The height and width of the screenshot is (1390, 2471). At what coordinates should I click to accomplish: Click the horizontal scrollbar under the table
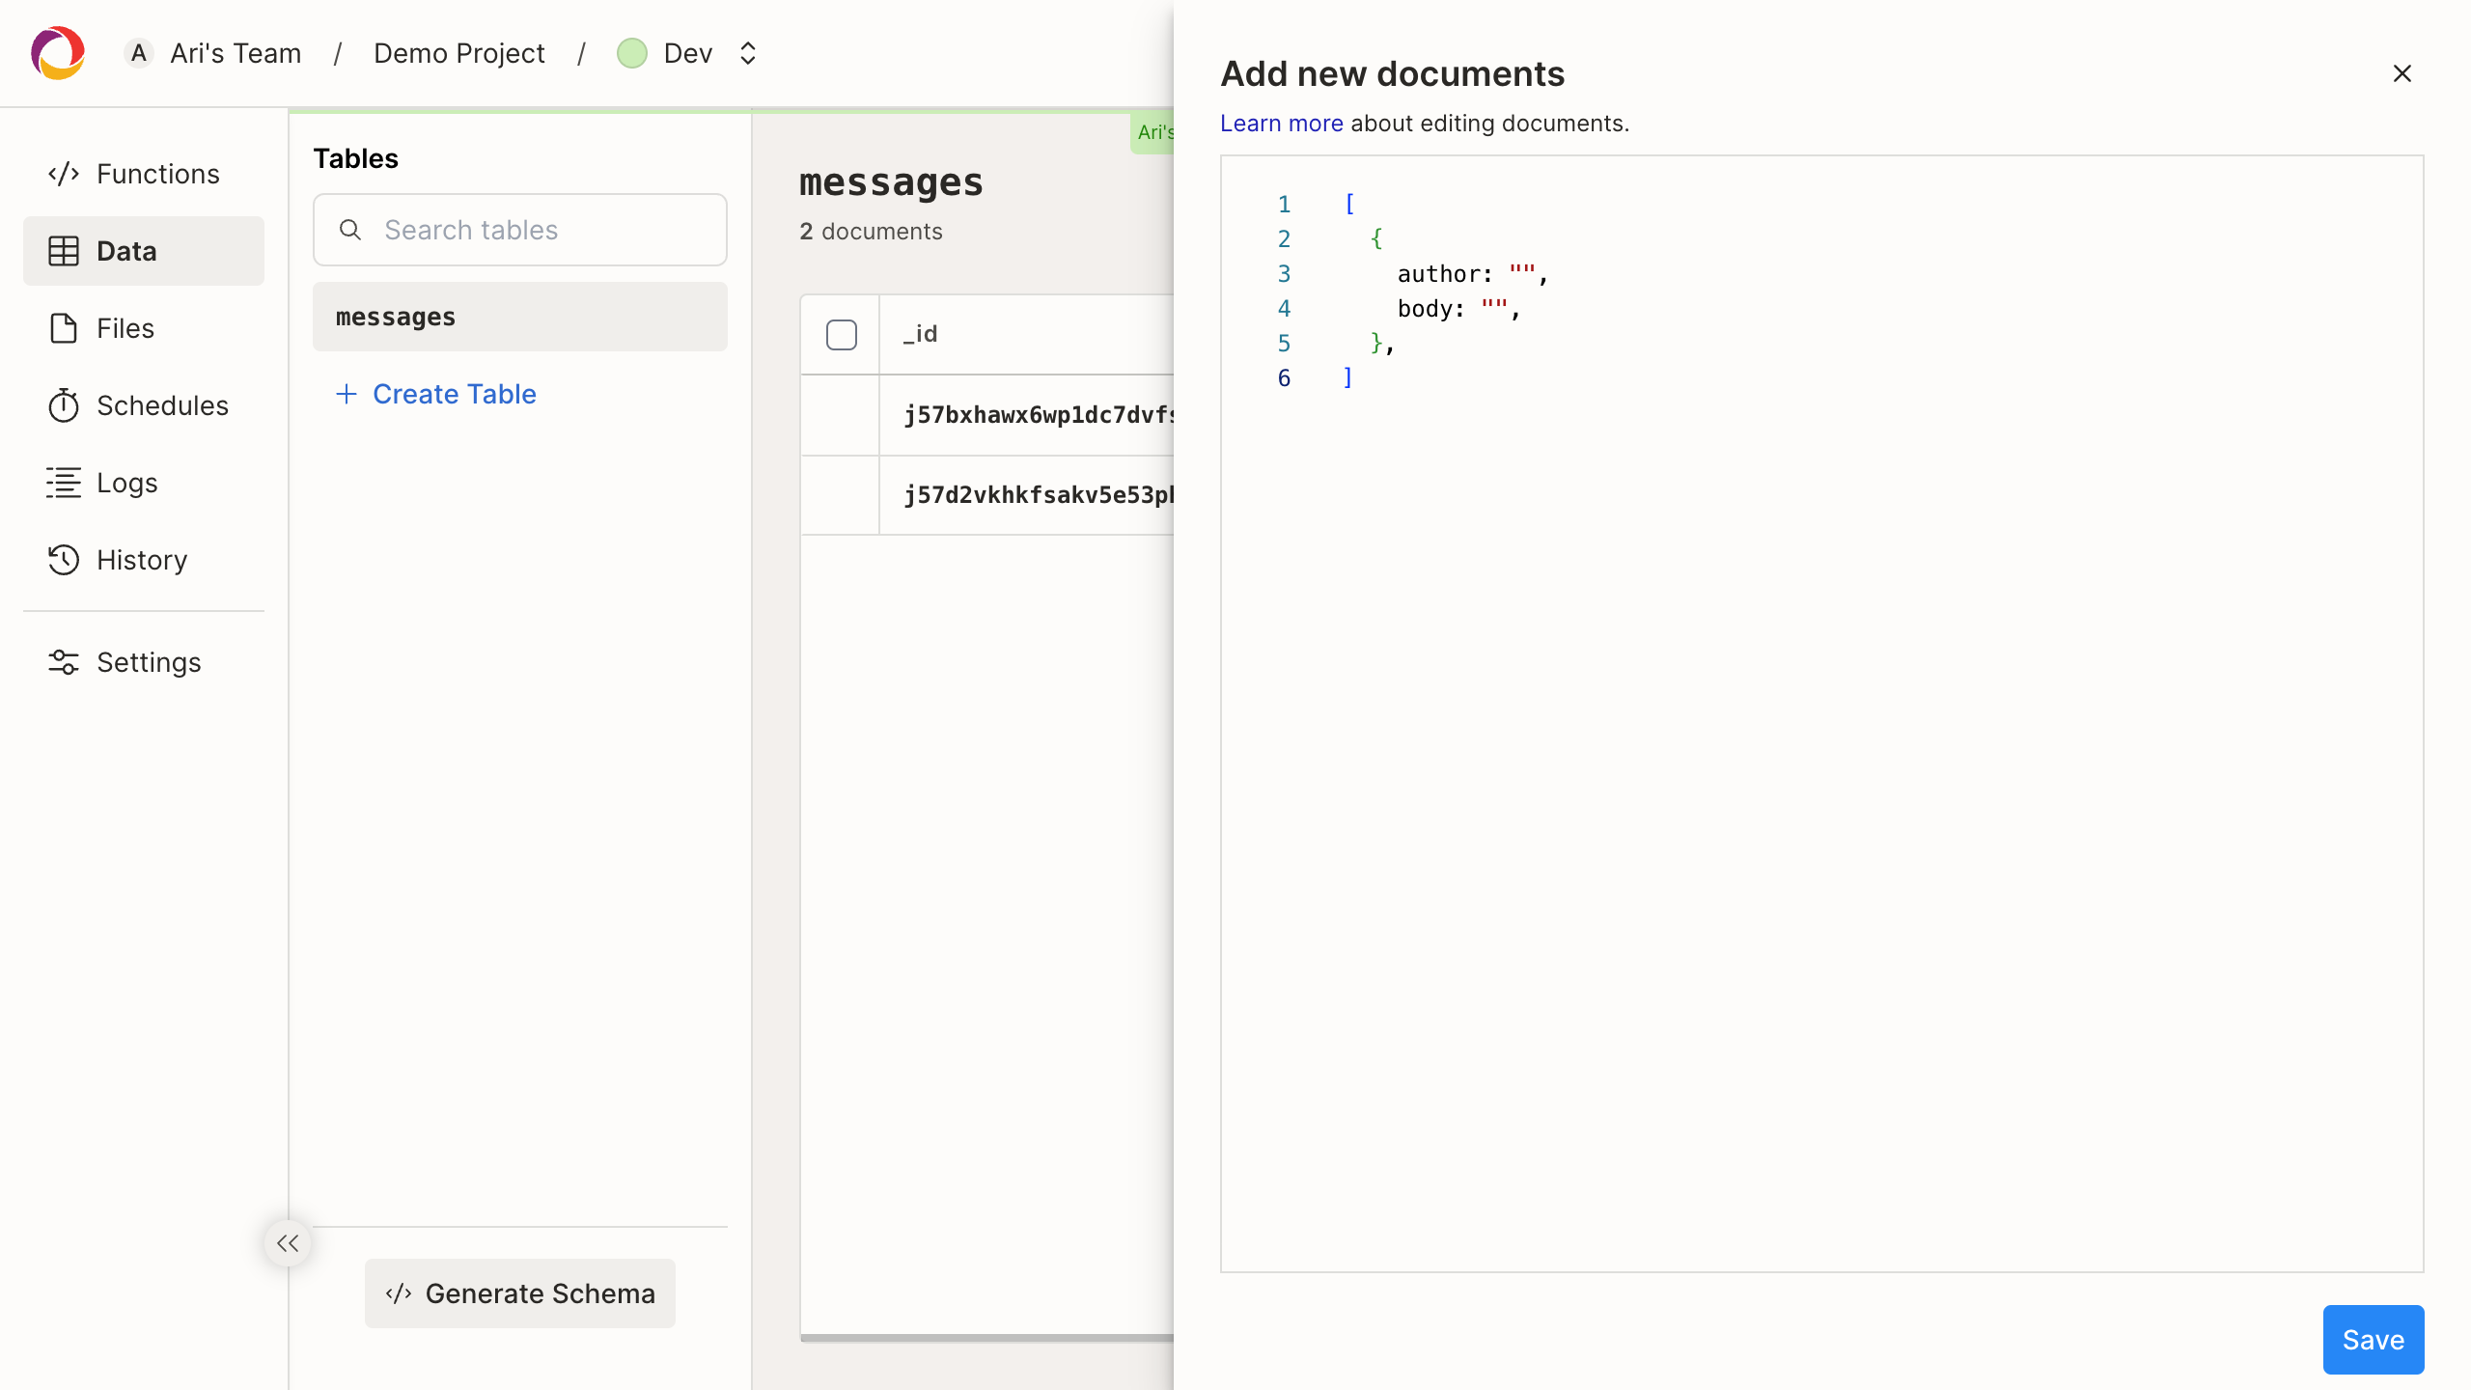[986, 1338]
